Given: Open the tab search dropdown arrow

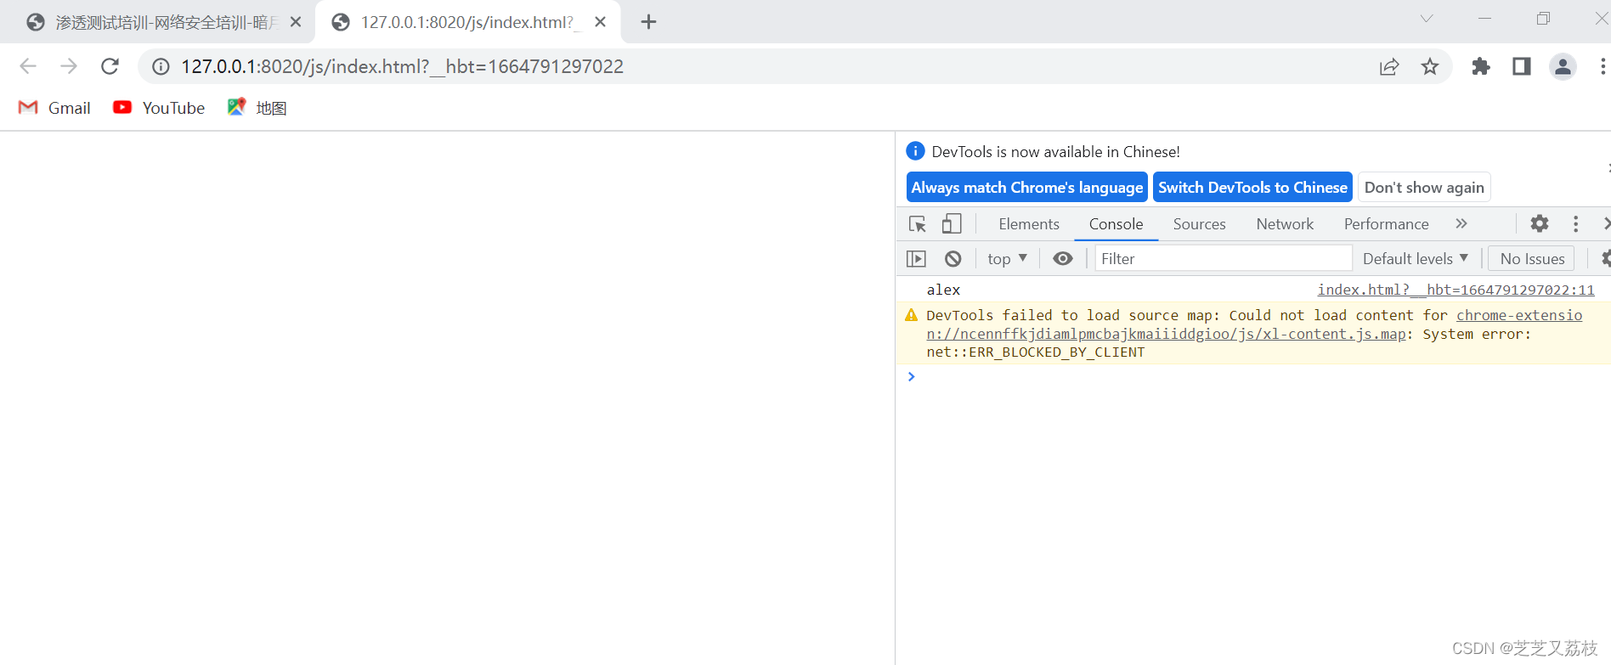Looking at the screenshot, I should pyautogui.click(x=1427, y=19).
